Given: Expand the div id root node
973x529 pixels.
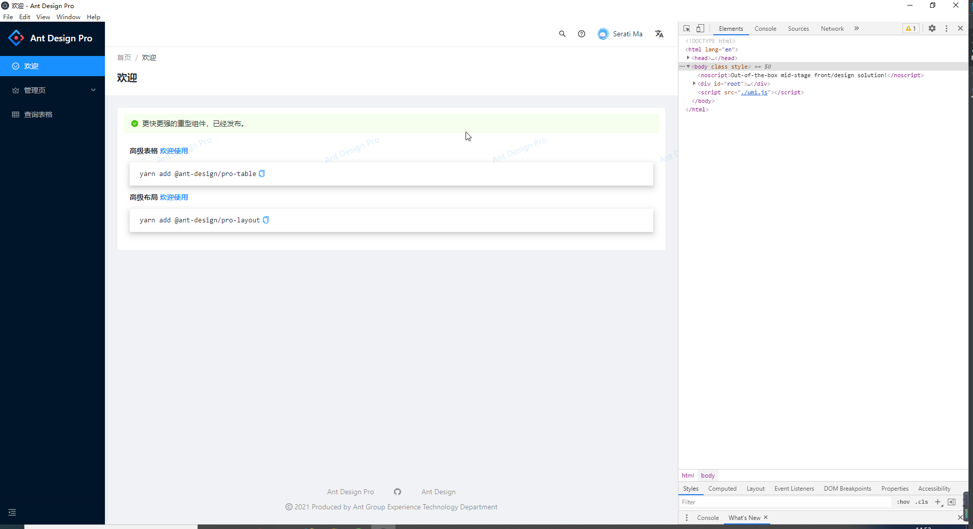Looking at the screenshot, I should tap(694, 84).
